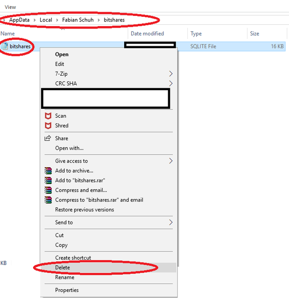The image size is (289, 299).
Task: Navigate to AppData in the address bar
Action: coord(19,20)
